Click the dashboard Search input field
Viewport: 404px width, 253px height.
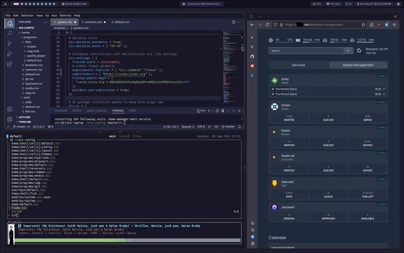tap(307, 51)
